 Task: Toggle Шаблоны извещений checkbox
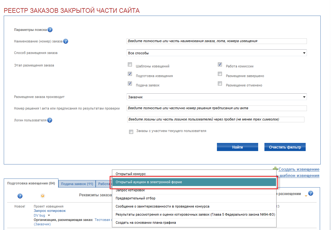coord(130,65)
